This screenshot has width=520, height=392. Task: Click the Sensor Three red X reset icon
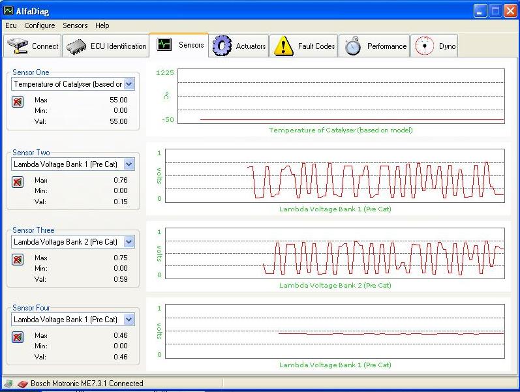click(x=18, y=260)
